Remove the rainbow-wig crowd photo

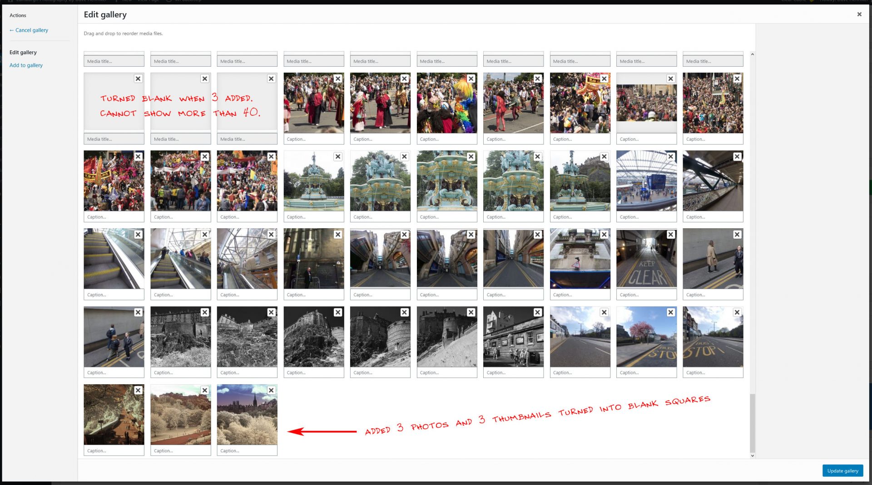click(471, 78)
